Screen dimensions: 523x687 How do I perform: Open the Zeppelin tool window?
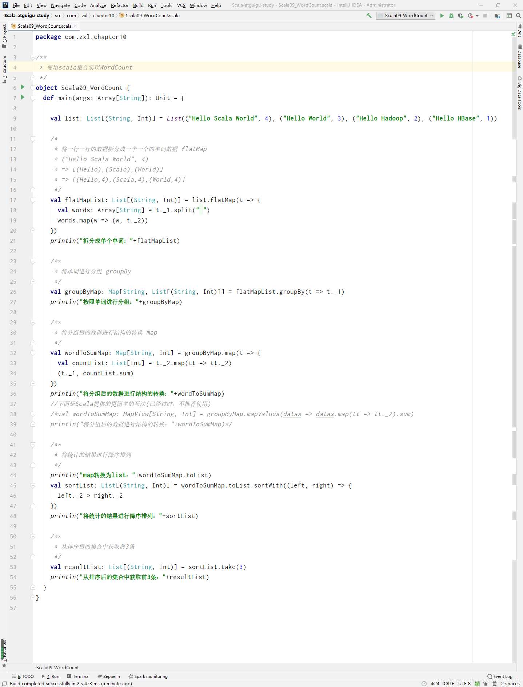(x=109, y=676)
